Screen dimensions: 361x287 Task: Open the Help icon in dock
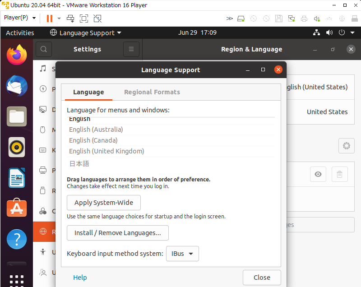tap(17, 239)
